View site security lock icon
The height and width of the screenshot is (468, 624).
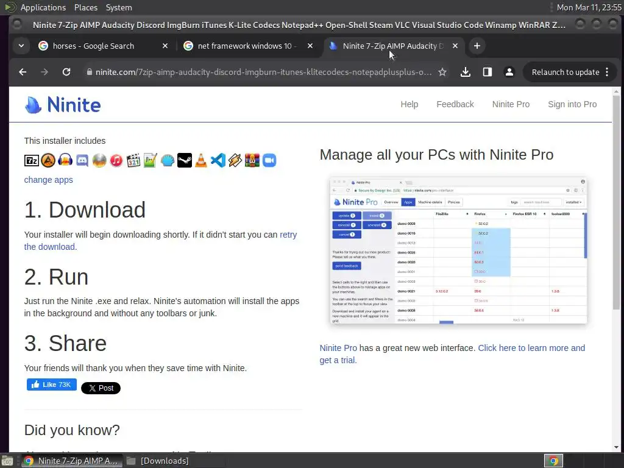coord(90,72)
